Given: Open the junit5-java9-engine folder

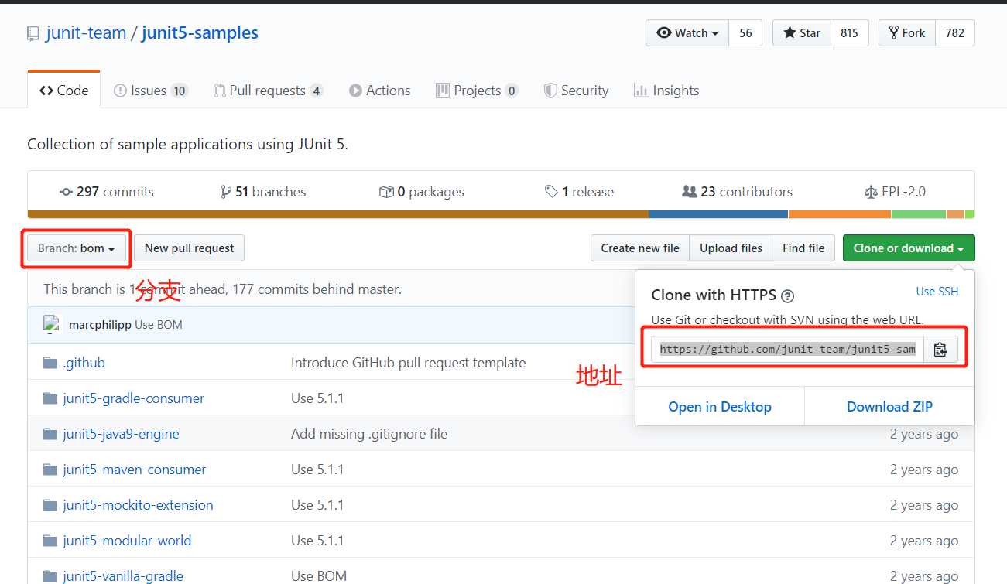Looking at the screenshot, I should pos(121,434).
